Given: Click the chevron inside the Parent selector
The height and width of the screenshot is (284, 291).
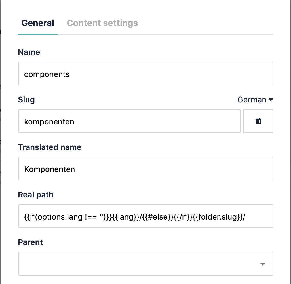Looking at the screenshot, I should 262,264.
